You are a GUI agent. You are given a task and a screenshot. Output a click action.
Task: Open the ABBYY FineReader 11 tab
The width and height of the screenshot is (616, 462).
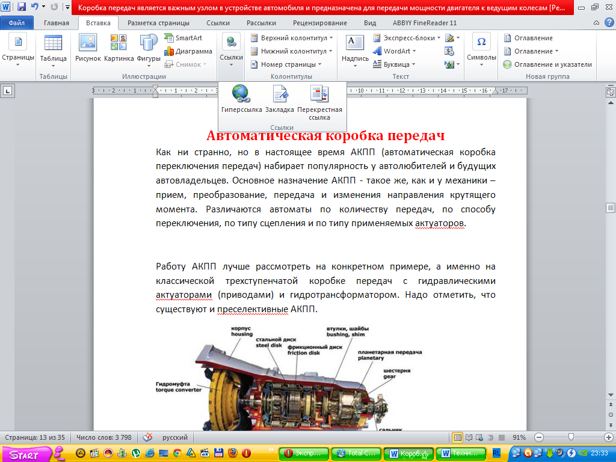[425, 23]
